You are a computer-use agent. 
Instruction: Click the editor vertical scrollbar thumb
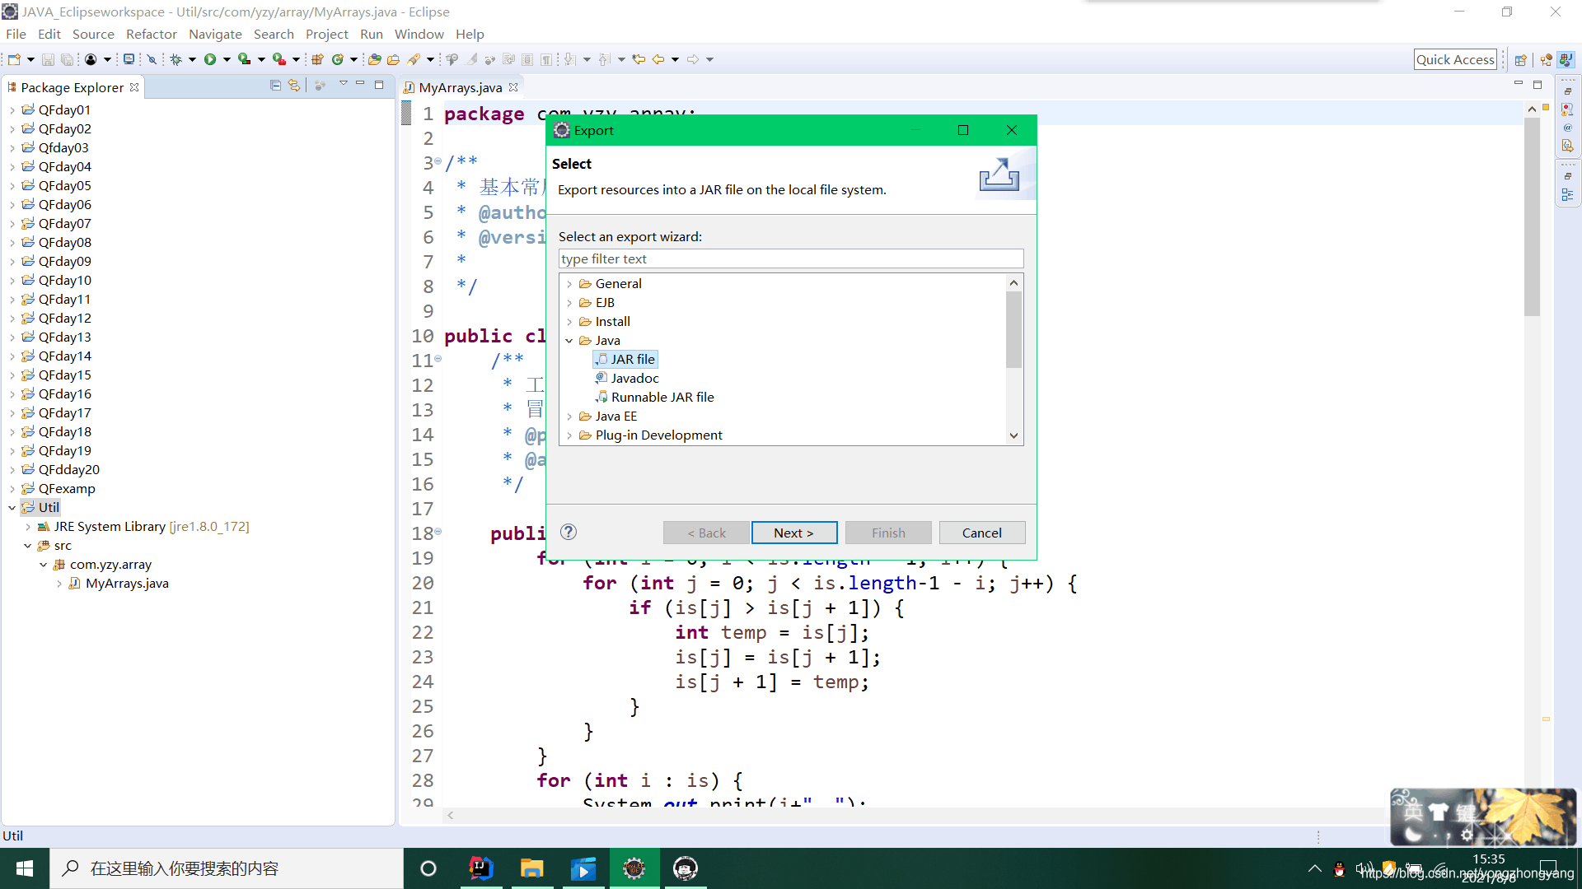pyautogui.click(x=1532, y=216)
